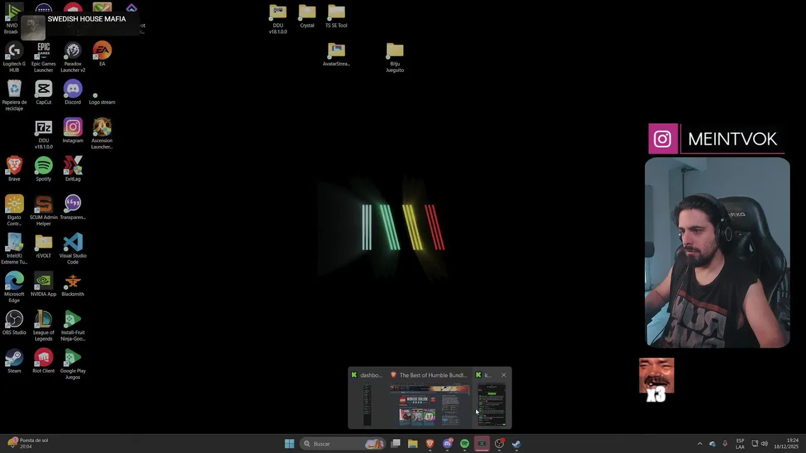Viewport: 806px width, 453px height.
Task: Select the EA desktop icon
Action: coord(102,54)
